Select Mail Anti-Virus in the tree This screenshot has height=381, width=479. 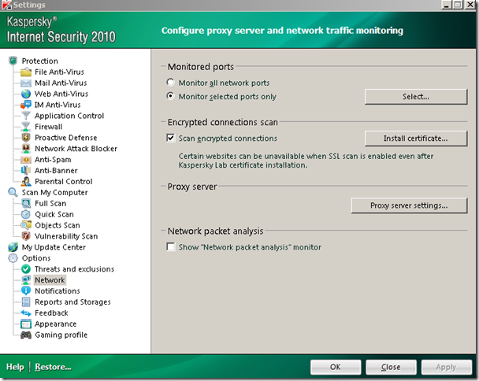click(x=61, y=83)
